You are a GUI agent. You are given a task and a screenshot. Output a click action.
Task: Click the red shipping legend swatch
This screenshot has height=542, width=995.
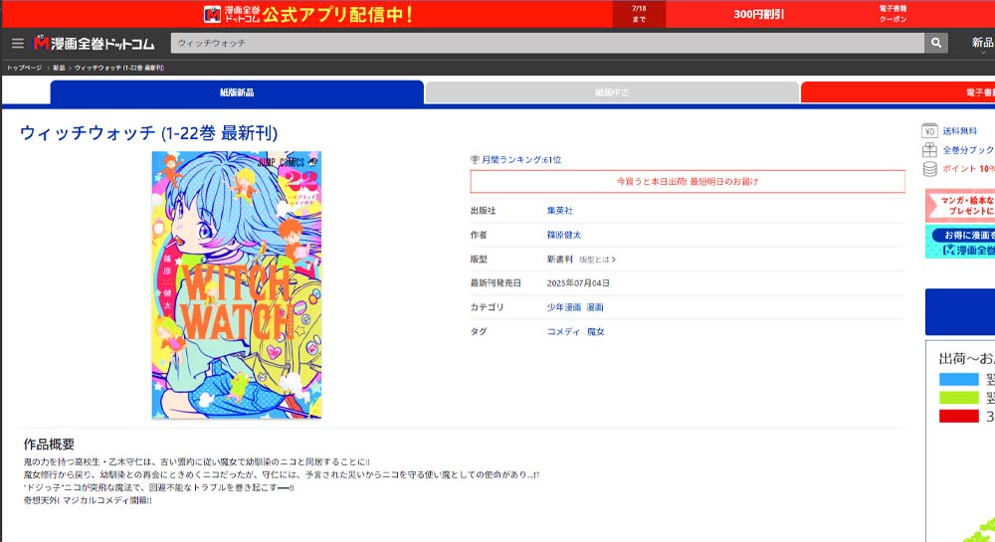pyautogui.click(x=959, y=416)
